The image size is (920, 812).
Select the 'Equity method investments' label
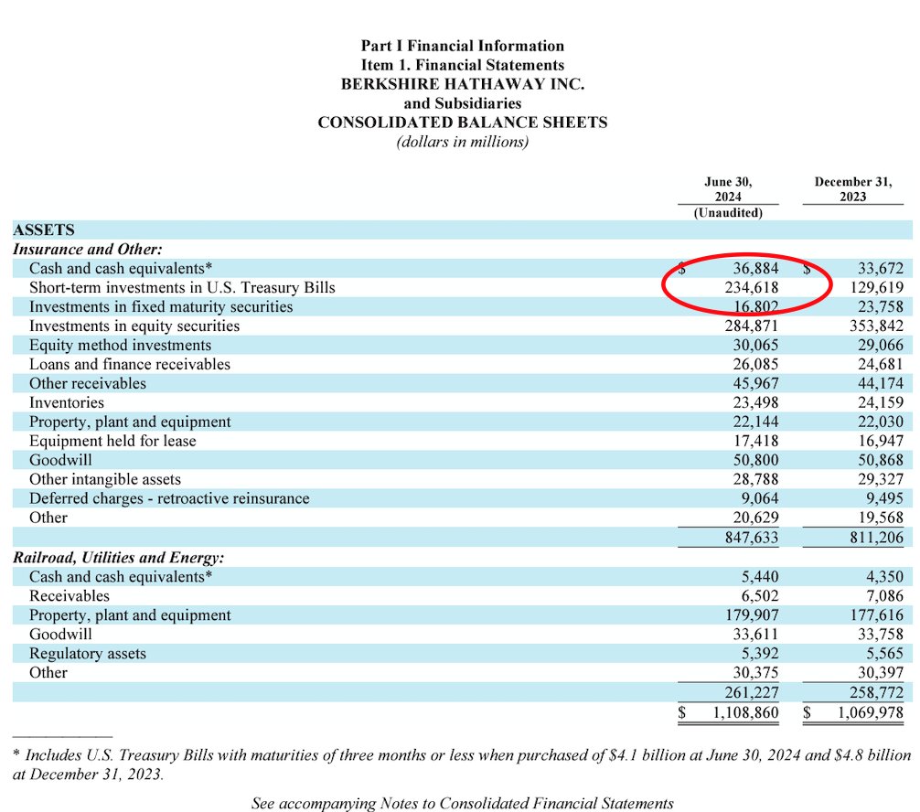[x=121, y=345]
